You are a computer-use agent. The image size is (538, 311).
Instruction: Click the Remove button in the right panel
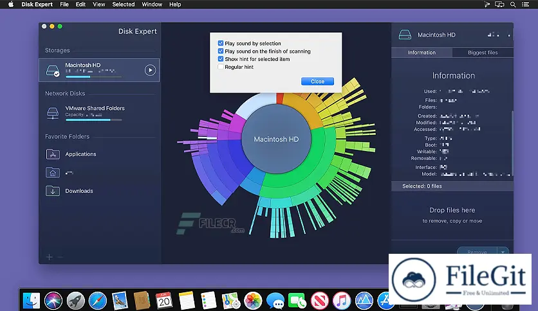[477, 252]
